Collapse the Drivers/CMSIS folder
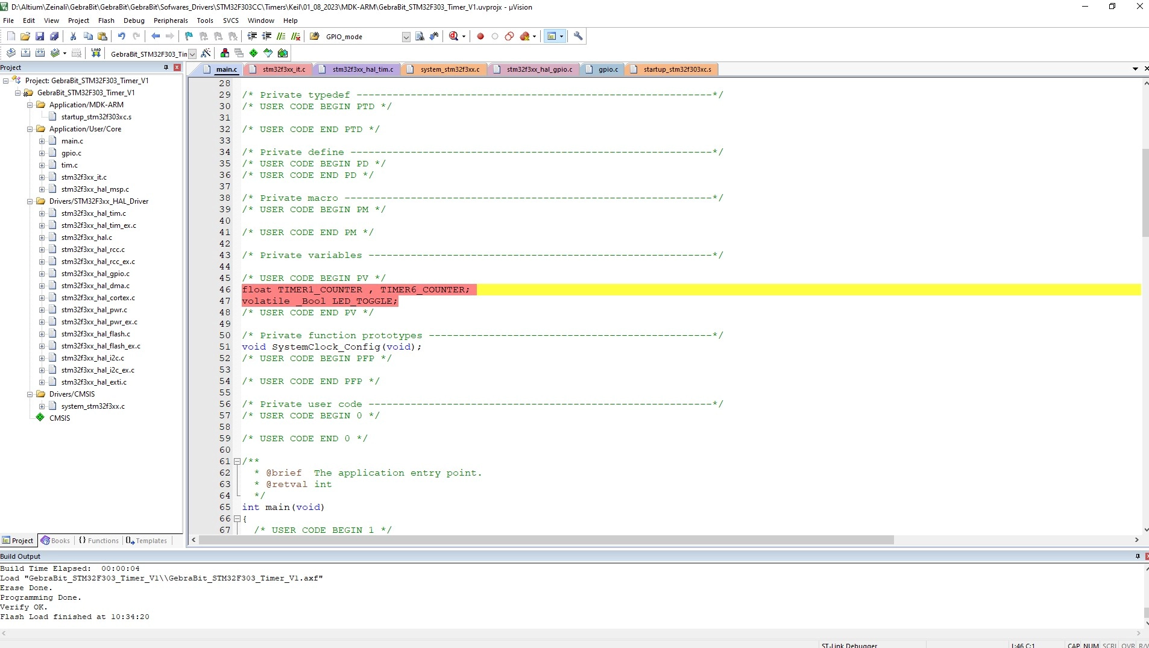Screen dimensions: 1149x648 tap(30, 394)
